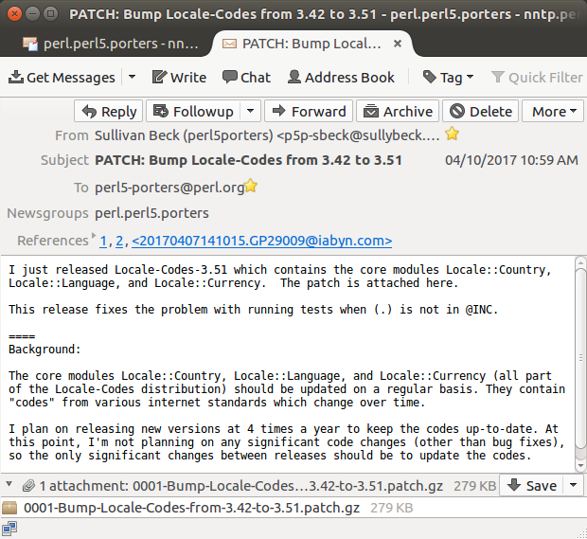Image resolution: width=587 pixels, height=539 pixels.
Task: Switch to the perl.perl5.porters tab
Action: [x=110, y=44]
